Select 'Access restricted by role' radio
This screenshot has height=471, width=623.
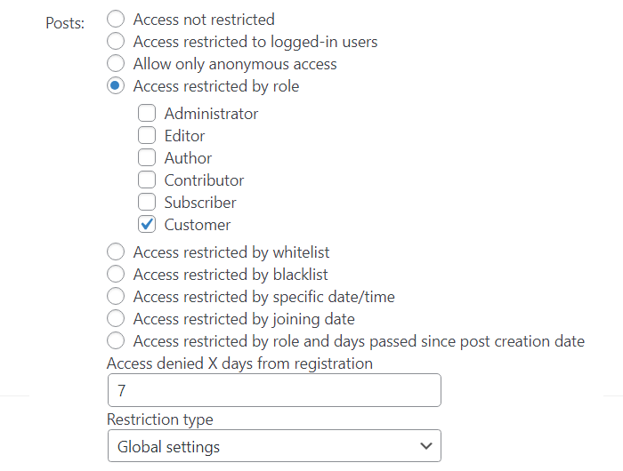116,85
